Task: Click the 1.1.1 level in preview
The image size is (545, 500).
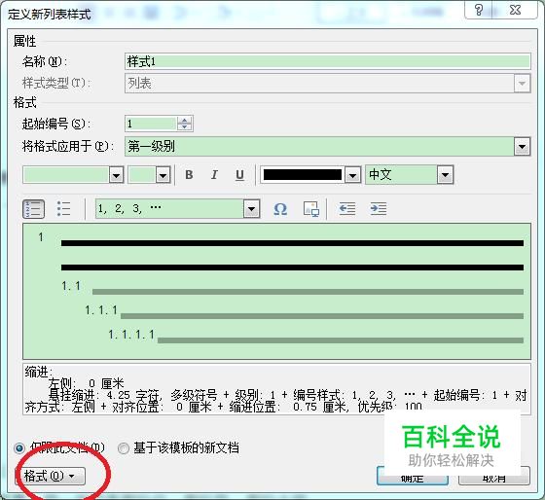Action: 101,310
